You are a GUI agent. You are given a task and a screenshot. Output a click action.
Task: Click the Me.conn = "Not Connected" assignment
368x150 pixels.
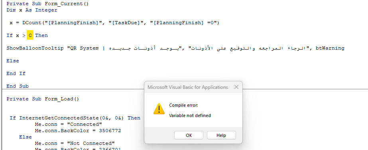pos(75,143)
